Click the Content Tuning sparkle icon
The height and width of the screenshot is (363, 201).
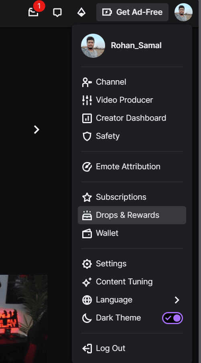pyautogui.click(x=87, y=282)
